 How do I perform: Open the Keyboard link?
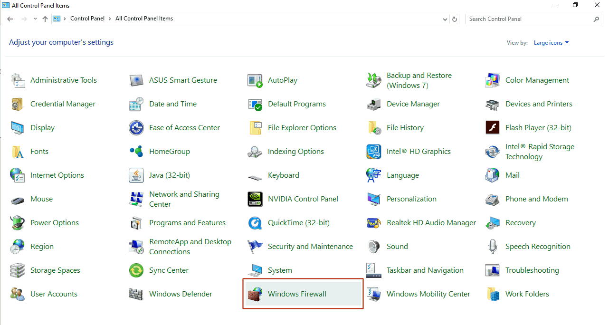[284, 175]
